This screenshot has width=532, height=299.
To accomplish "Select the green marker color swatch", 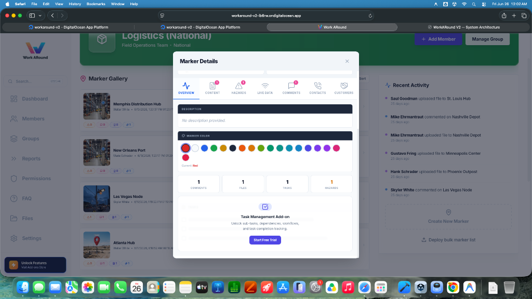I will coord(214,148).
